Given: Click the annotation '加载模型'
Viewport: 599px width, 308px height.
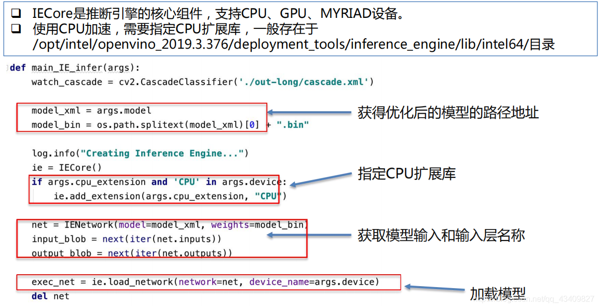Looking at the screenshot, I should [x=498, y=293].
